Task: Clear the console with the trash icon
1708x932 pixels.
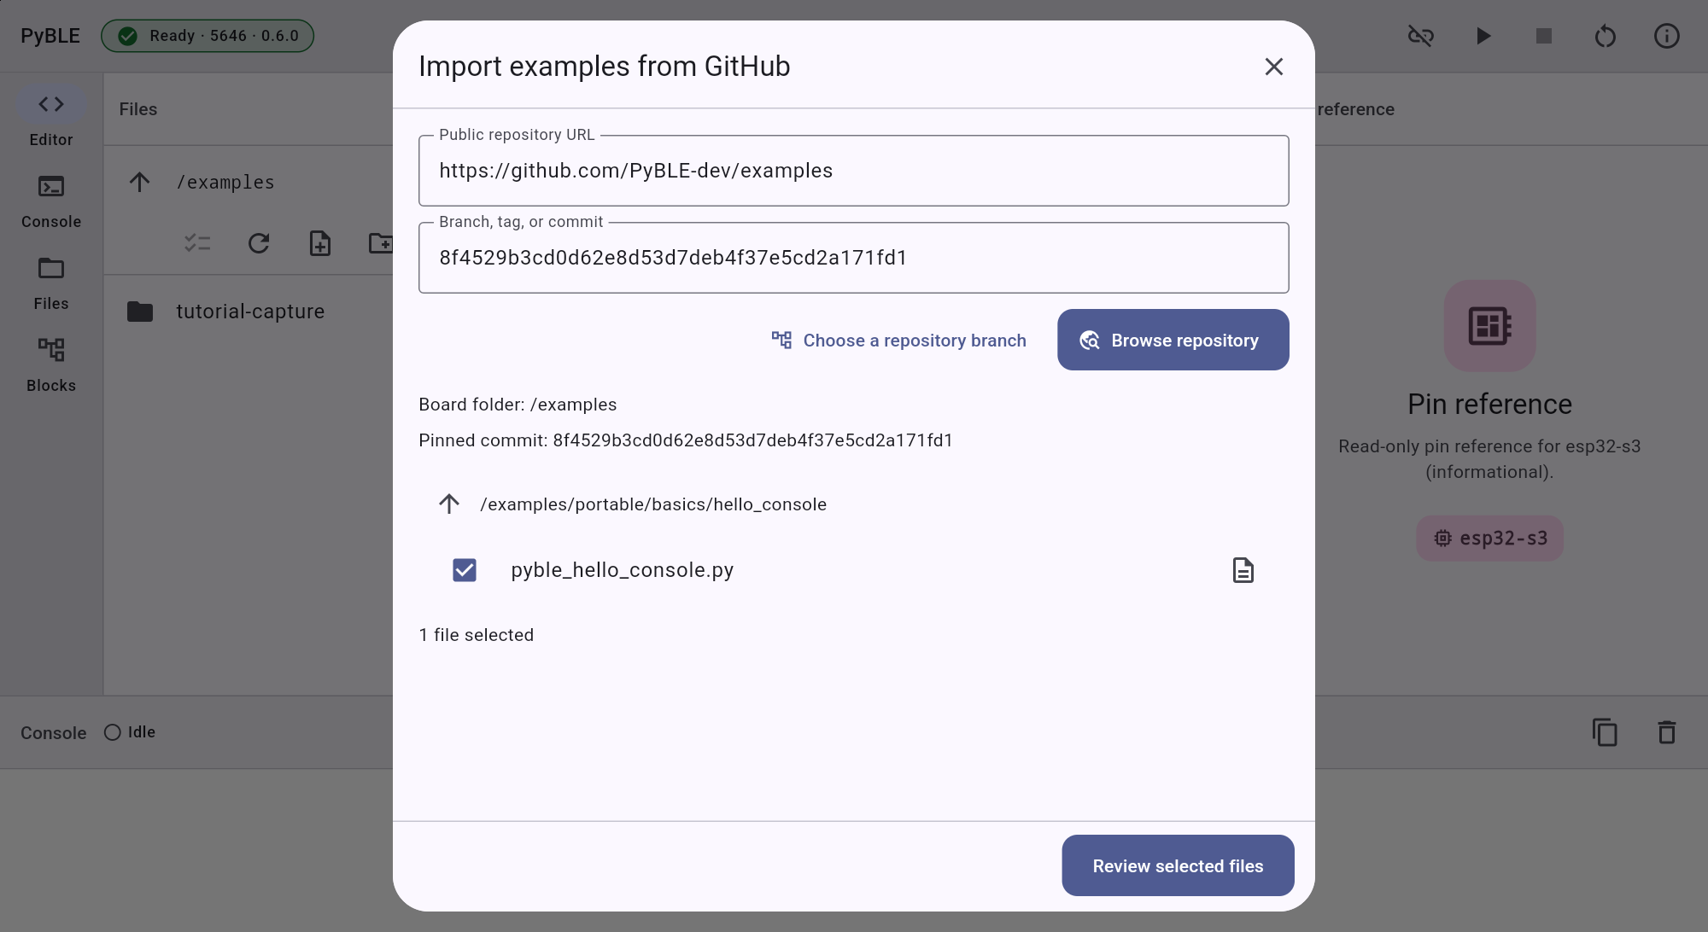Action: coord(1667,732)
